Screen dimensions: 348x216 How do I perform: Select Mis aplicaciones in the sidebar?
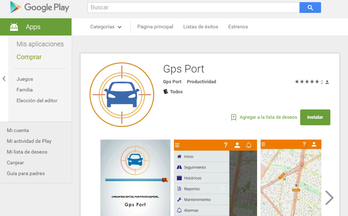coord(40,44)
